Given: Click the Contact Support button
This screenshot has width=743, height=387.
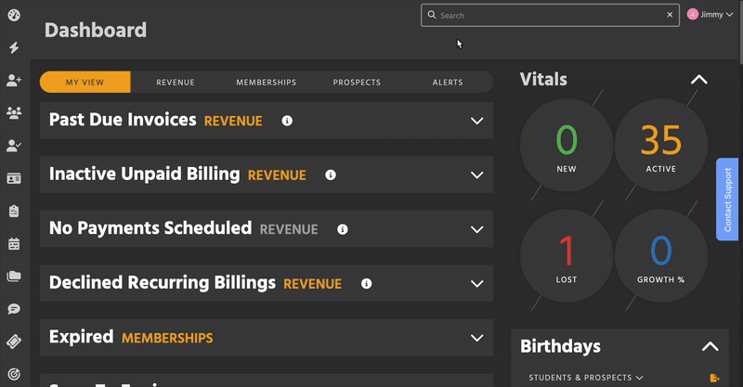Looking at the screenshot, I should pyautogui.click(x=727, y=200).
